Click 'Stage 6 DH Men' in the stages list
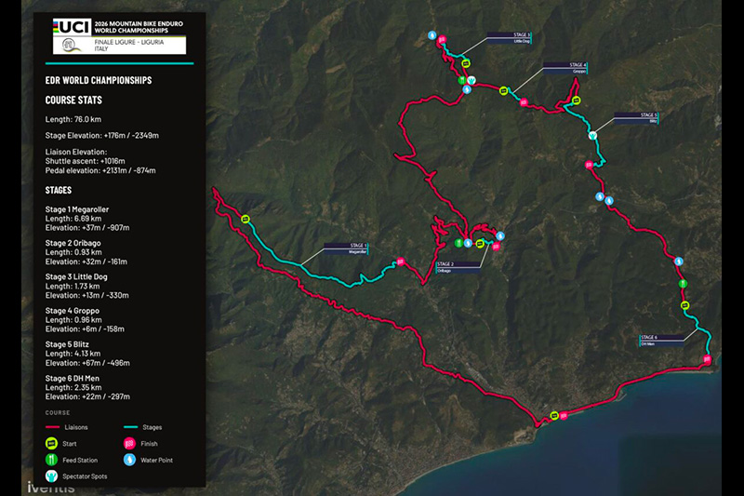 point(73,379)
